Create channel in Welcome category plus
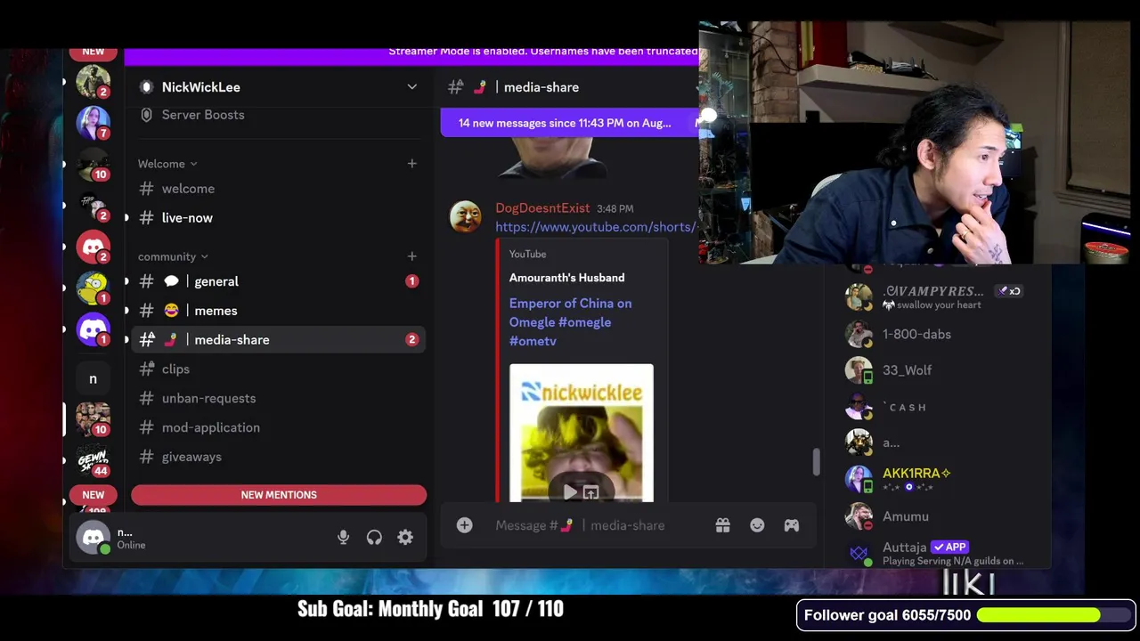Viewport: 1140px width, 641px height. click(411, 164)
